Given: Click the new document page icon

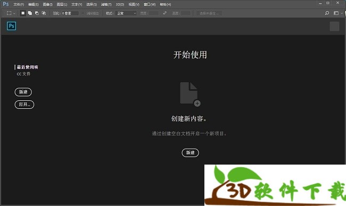Looking at the screenshot, I should (x=190, y=94).
